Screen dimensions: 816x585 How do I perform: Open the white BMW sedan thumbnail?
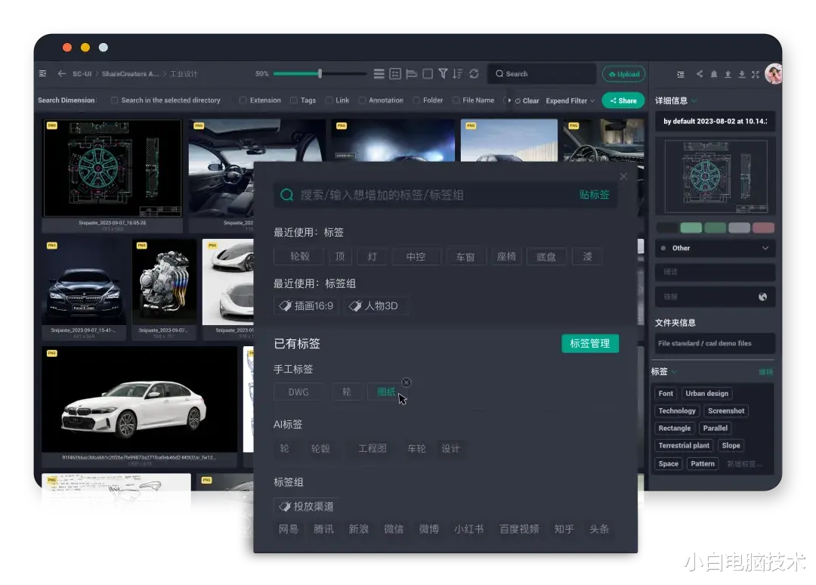[x=140, y=401]
